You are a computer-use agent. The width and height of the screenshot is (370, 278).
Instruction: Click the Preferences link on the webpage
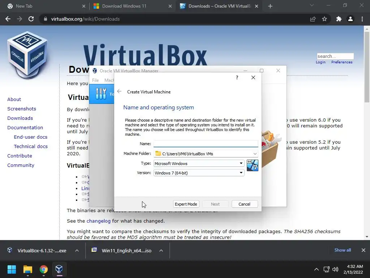[342, 62]
